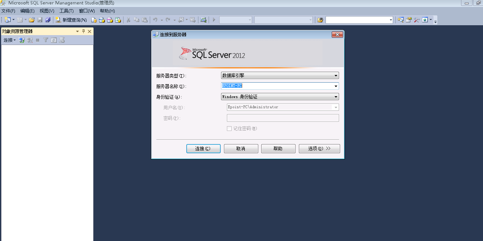
Task: Click the New Project toolbar icon
Action: click(8, 20)
